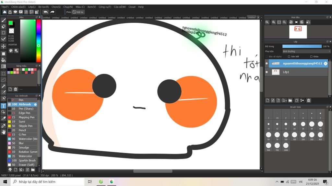This screenshot has height=186, width=332.
Task: Click the Đặt lại reset button
Action: point(78,12)
